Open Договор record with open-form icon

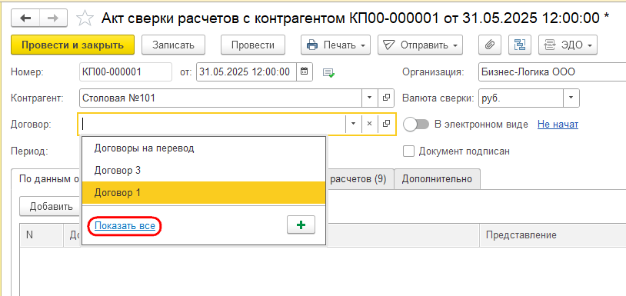click(x=385, y=124)
